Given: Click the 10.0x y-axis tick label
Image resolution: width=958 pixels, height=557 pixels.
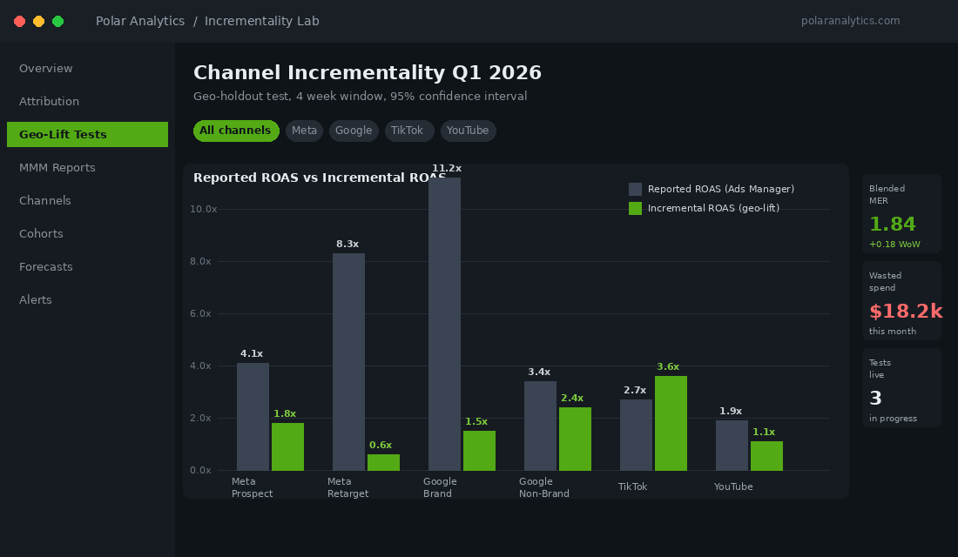Looking at the screenshot, I should (204, 209).
